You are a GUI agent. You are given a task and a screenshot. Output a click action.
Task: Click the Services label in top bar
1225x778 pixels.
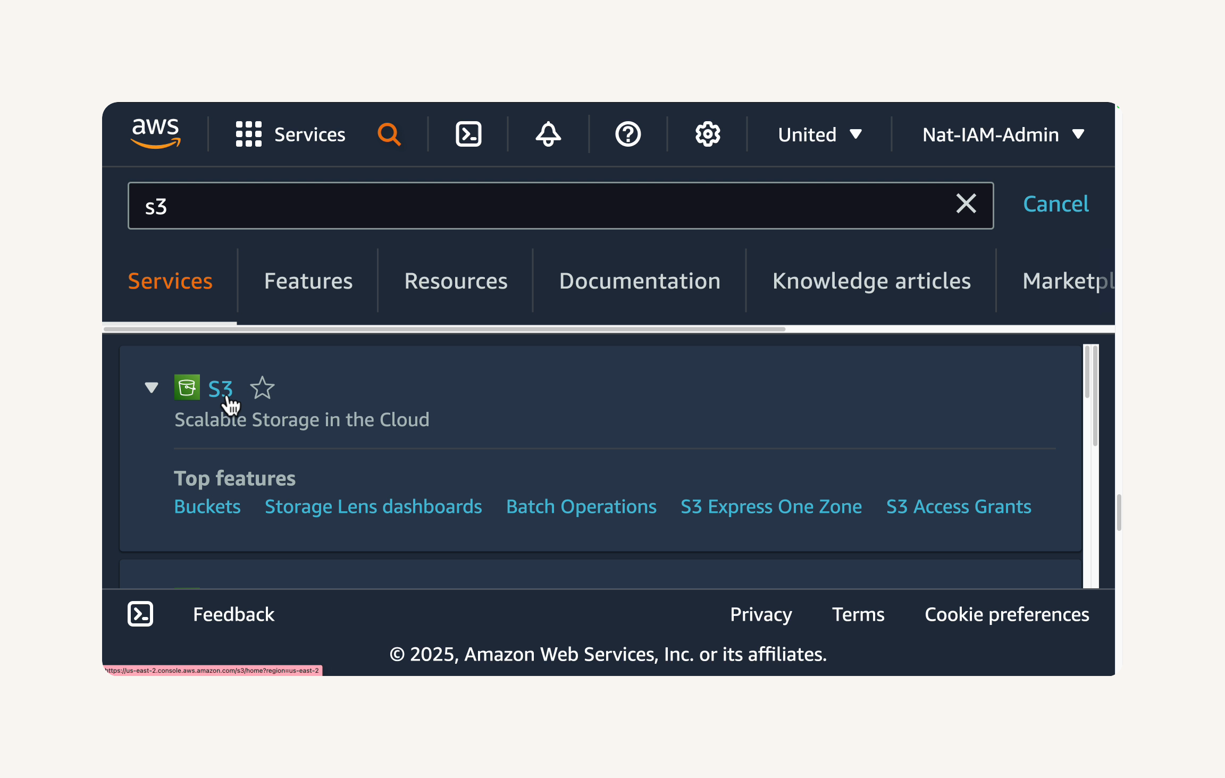click(310, 134)
